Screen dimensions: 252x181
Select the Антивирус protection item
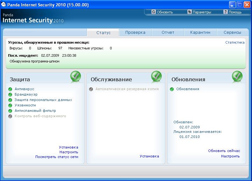coord(24,89)
